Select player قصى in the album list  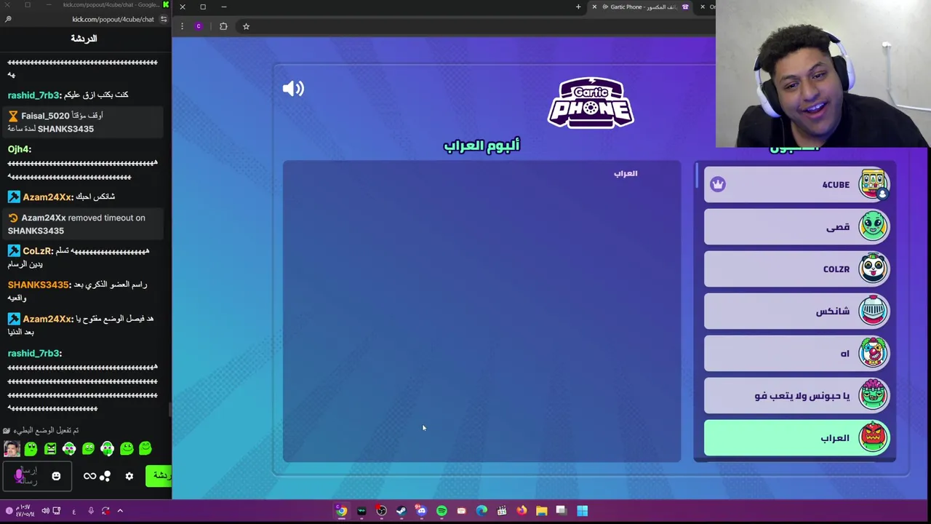[x=796, y=227]
